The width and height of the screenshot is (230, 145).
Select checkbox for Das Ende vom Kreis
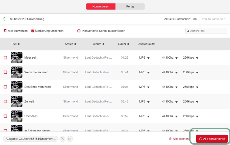point(5,87)
